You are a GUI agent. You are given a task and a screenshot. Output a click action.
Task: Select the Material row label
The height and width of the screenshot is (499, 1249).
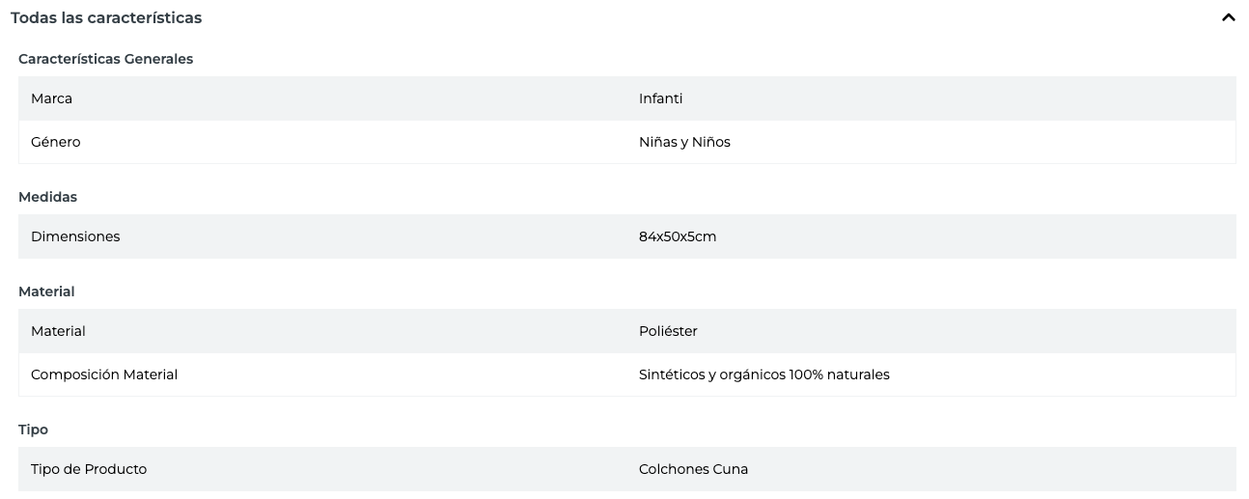pos(58,331)
